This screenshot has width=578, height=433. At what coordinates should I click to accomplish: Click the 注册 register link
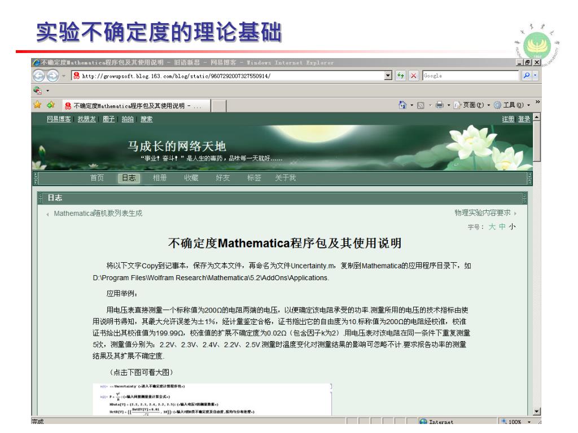pos(508,119)
